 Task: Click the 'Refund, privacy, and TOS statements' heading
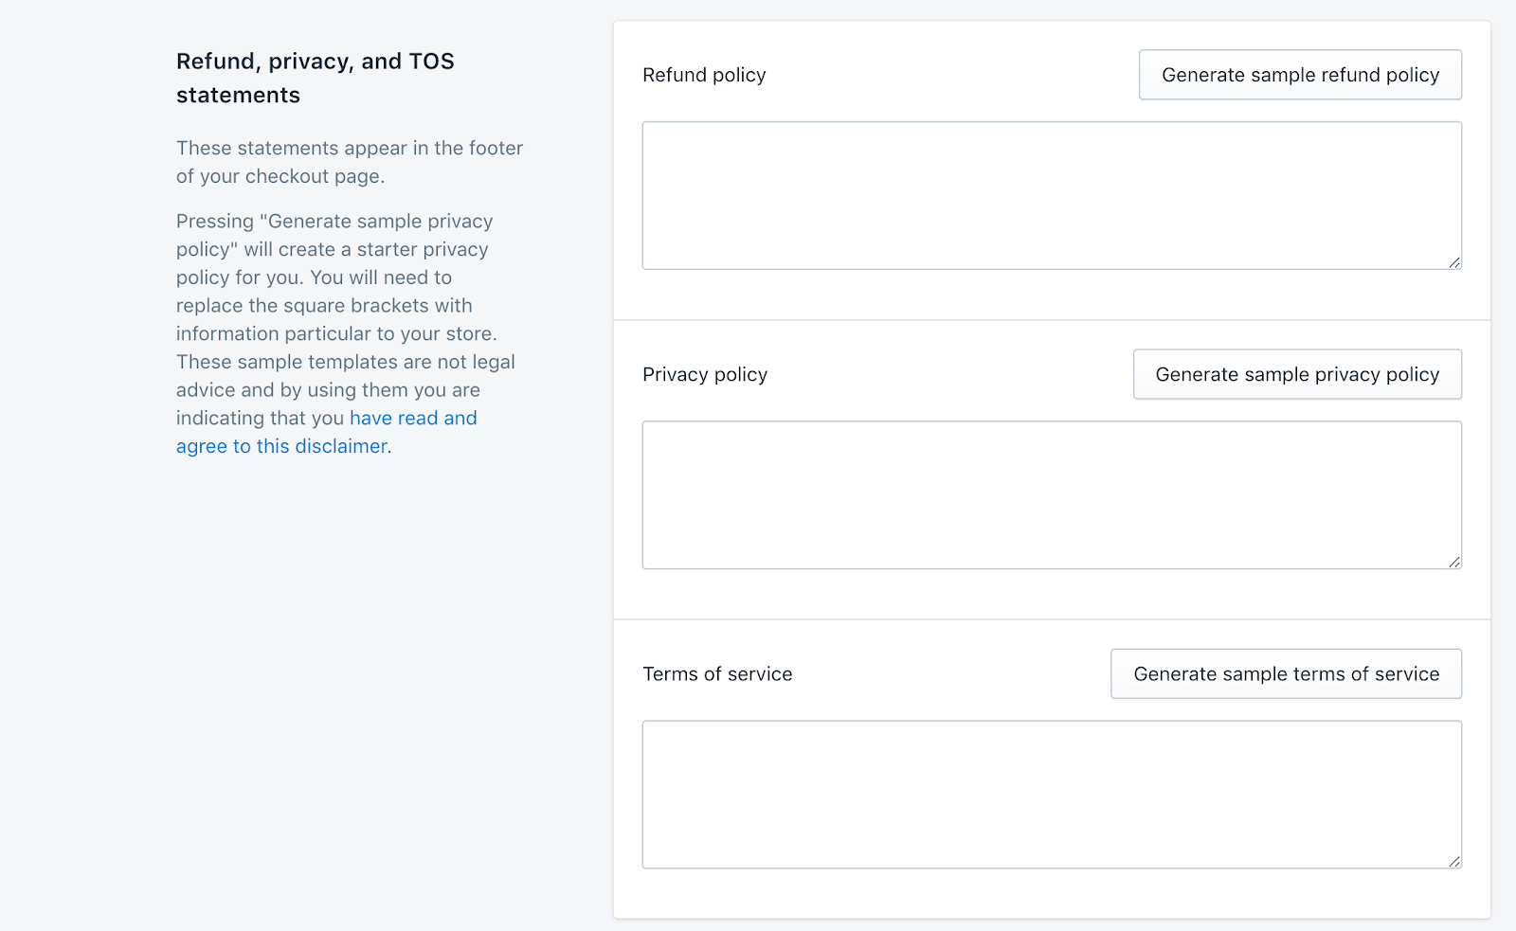click(315, 78)
